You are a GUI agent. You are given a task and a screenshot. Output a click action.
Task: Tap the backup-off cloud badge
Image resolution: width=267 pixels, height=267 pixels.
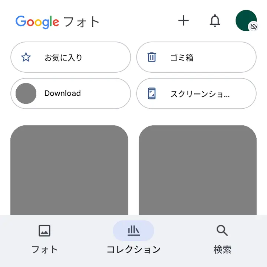253,27
